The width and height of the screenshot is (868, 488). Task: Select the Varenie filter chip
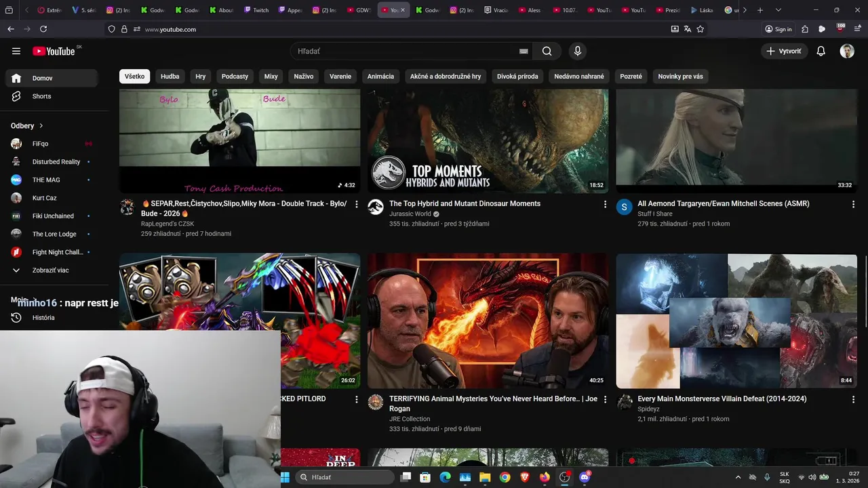[x=340, y=77]
